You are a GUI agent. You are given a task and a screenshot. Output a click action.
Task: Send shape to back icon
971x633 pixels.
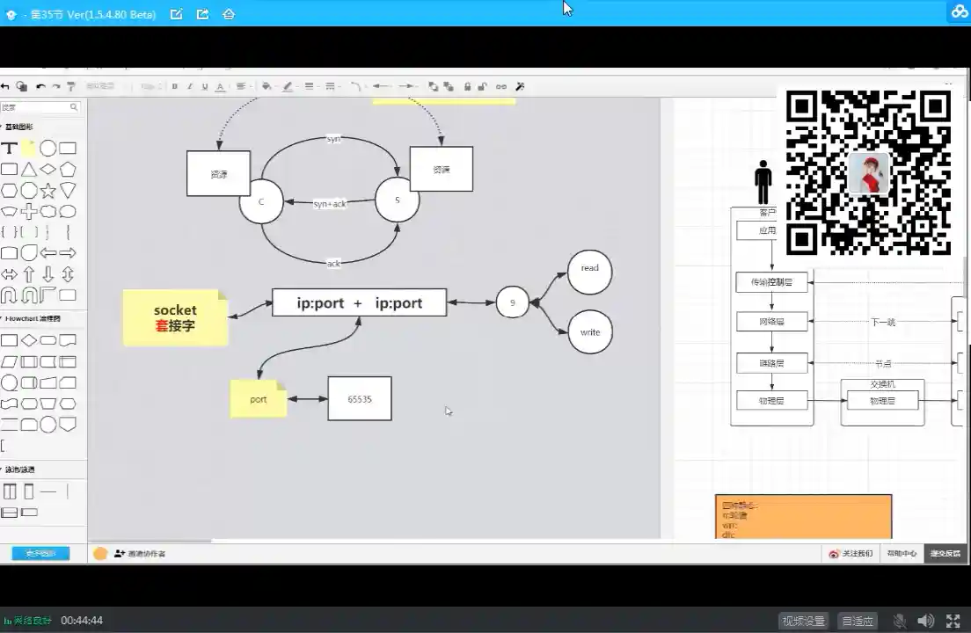(x=449, y=87)
